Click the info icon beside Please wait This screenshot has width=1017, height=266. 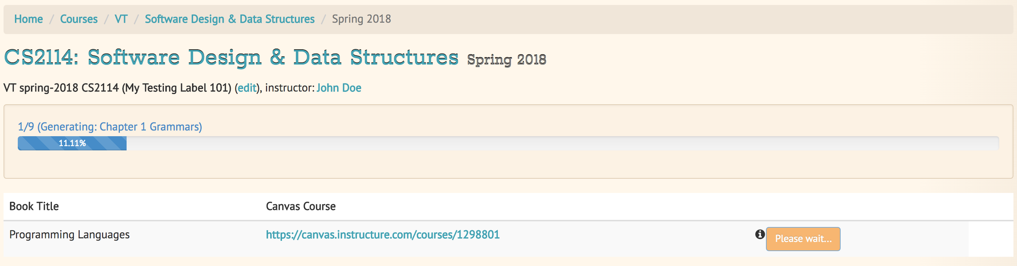point(760,234)
